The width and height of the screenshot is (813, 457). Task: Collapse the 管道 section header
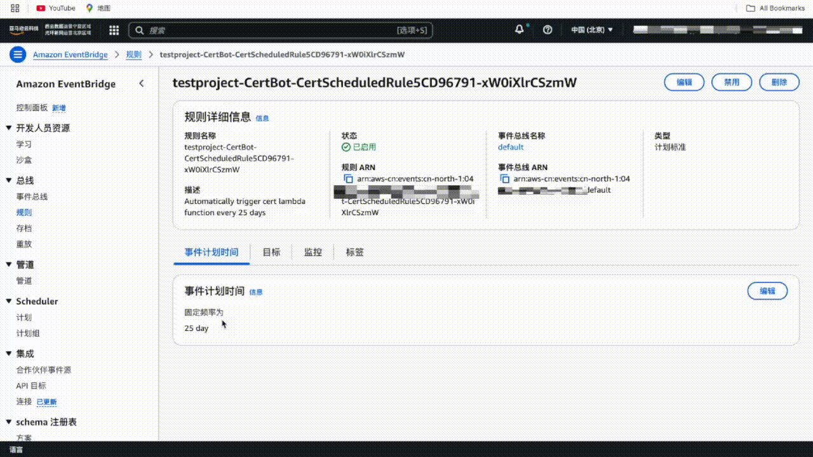point(9,264)
